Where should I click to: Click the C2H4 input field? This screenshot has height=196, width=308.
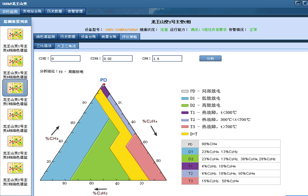click(119, 59)
